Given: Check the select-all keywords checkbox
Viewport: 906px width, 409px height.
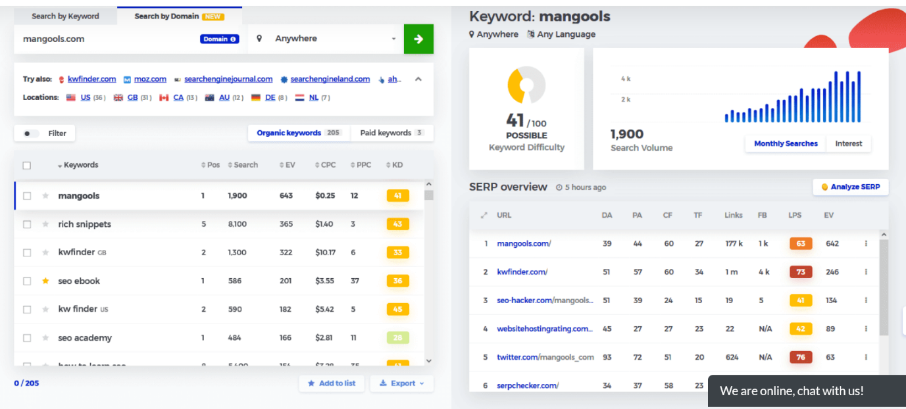Looking at the screenshot, I should (27, 165).
